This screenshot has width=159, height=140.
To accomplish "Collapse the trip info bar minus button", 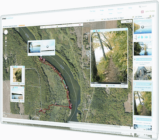I will 80,25.
